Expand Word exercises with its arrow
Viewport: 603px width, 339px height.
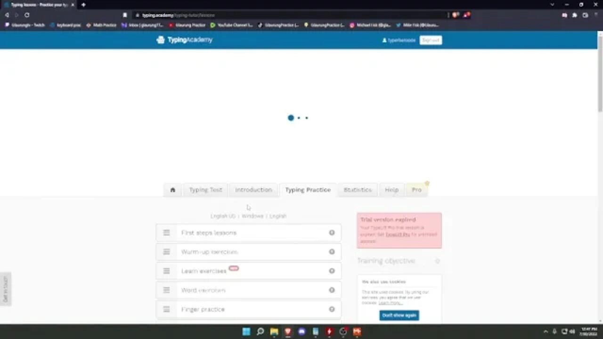click(332, 290)
